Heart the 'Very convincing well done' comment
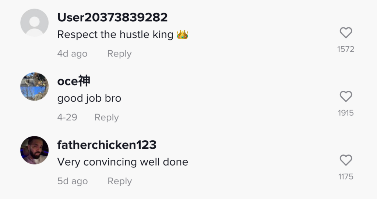This screenshot has width=377, height=199. pyautogui.click(x=346, y=160)
